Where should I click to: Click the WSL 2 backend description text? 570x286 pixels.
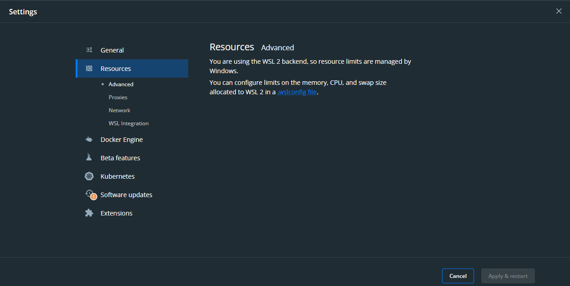[x=310, y=66]
